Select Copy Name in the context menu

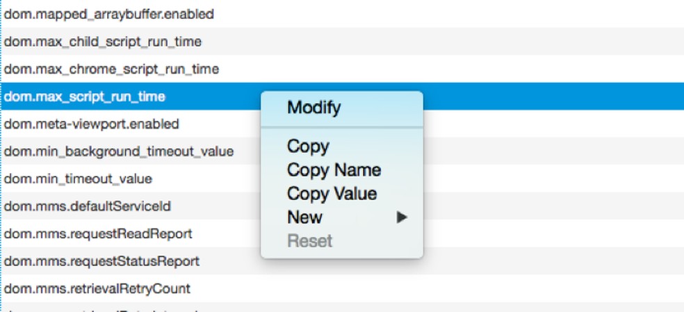334,170
